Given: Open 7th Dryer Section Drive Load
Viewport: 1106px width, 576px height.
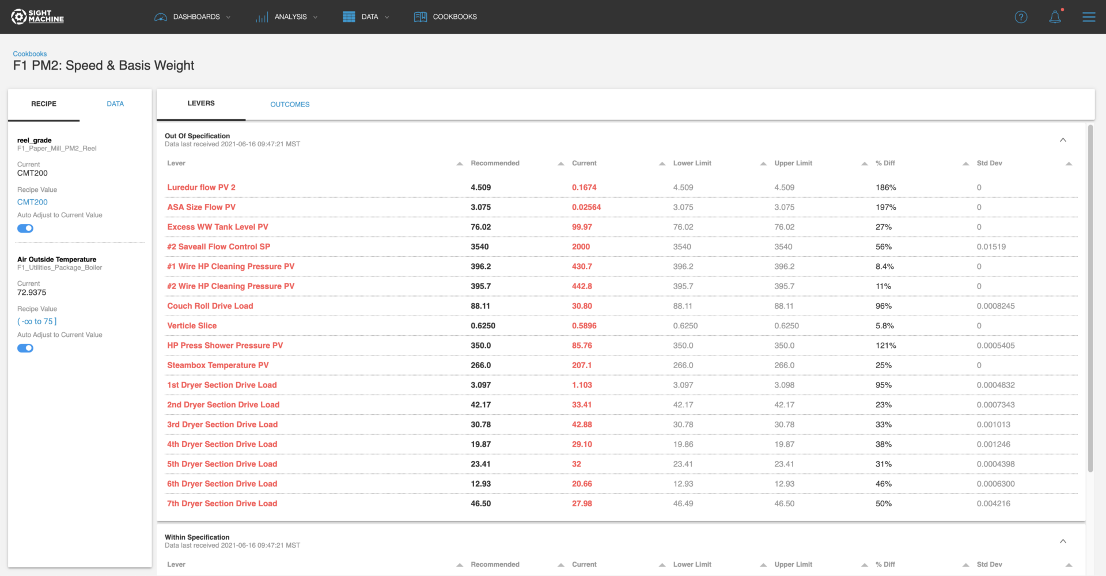Looking at the screenshot, I should click(222, 503).
